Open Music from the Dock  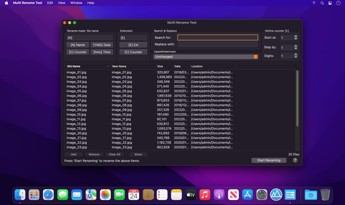(205, 195)
